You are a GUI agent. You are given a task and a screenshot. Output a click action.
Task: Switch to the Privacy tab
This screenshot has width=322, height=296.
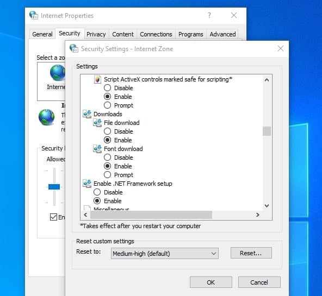pyautogui.click(x=96, y=34)
